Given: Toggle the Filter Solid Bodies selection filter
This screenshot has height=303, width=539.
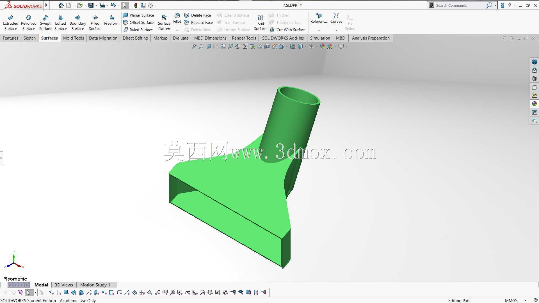Looking at the screenshot, I should click(x=81, y=293).
